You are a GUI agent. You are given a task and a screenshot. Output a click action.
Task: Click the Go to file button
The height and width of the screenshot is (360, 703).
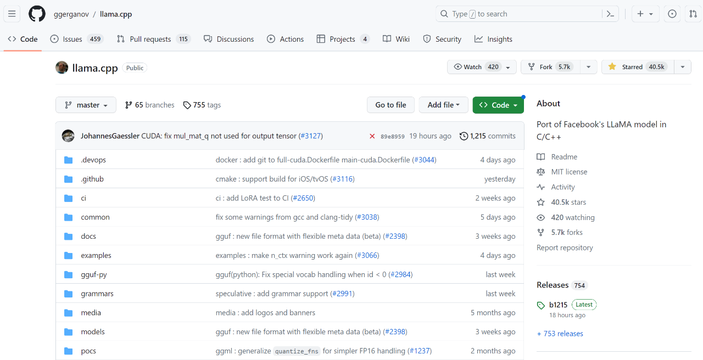390,105
